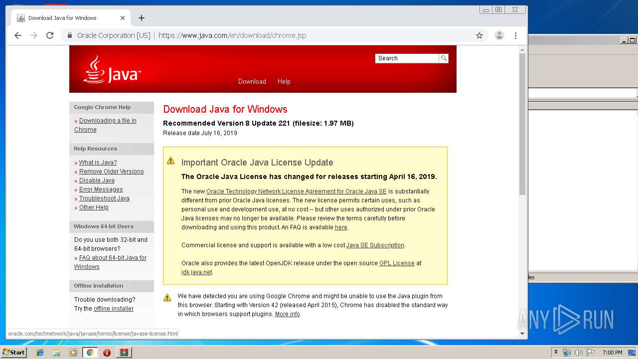Image resolution: width=638 pixels, height=359 pixels.
Task: Open the GPL License link
Action: pyautogui.click(x=397, y=263)
